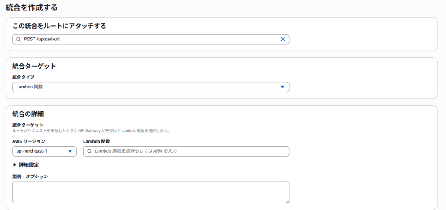Click the 統合の詳細 section heading
Image resolution: width=446 pixels, height=210 pixels.
(28, 114)
